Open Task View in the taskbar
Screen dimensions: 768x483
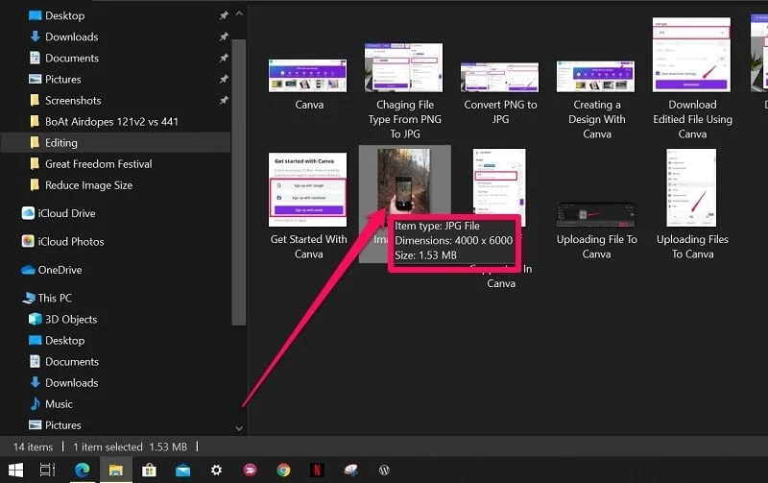[47, 471]
